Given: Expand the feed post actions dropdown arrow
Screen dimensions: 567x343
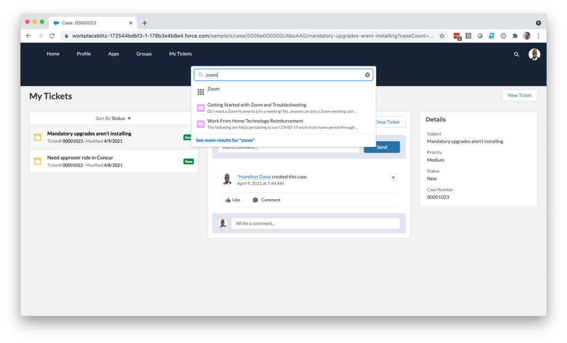Looking at the screenshot, I should pyautogui.click(x=393, y=178).
